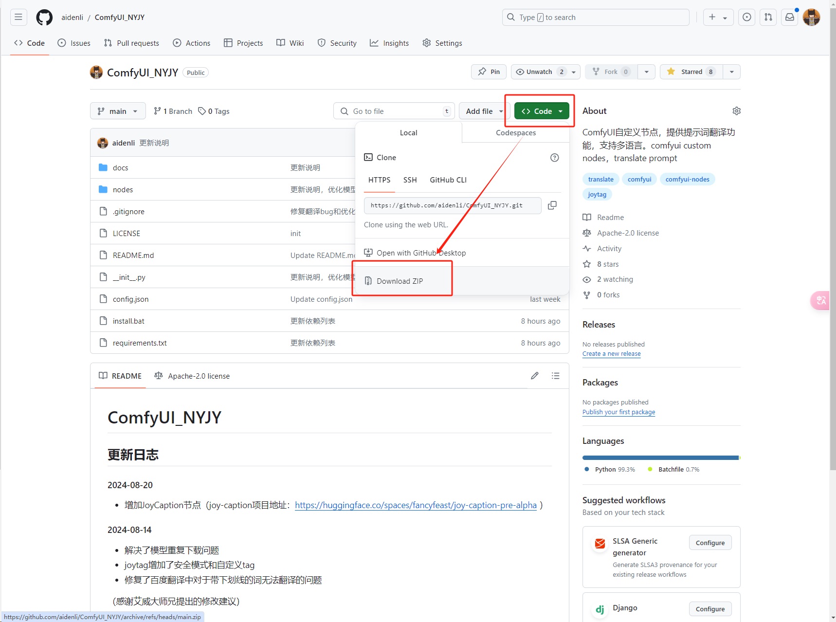This screenshot has width=836, height=622.
Task: Click the GitHub octocat logo
Action: [x=44, y=17]
